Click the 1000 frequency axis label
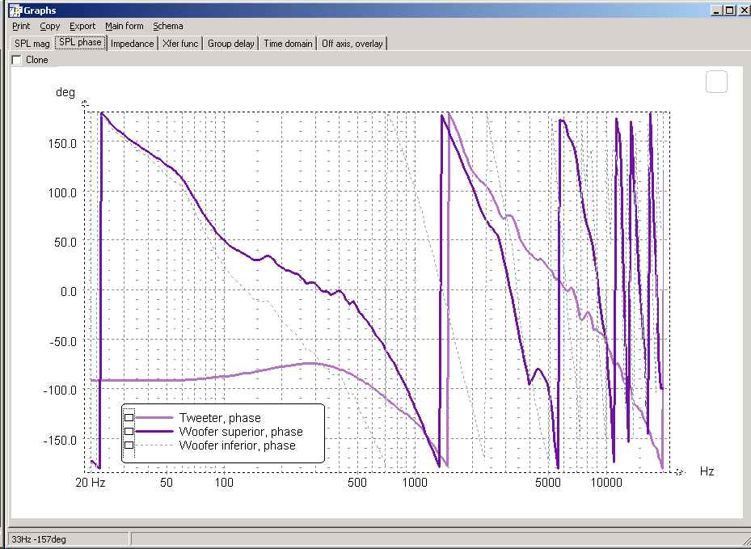Screen dimensions: 751x549 [x=415, y=483]
